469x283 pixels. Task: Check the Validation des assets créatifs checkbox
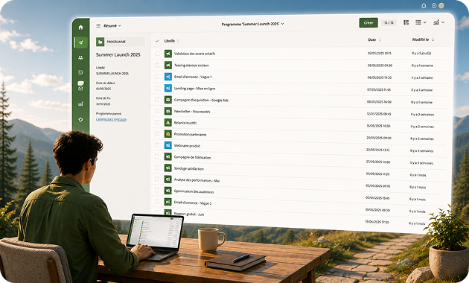click(157, 54)
